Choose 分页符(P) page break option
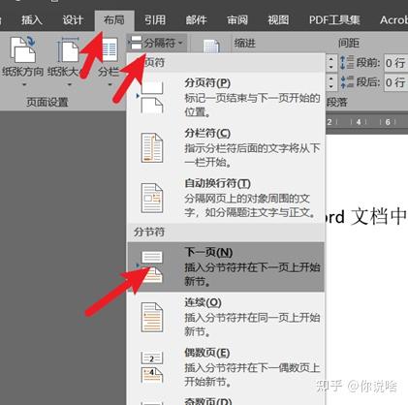The height and width of the screenshot is (405, 408). tap(226, 97)
